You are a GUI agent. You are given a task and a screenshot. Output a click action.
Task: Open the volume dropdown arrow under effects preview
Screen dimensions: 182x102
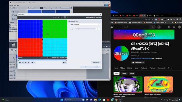point(66,63)
